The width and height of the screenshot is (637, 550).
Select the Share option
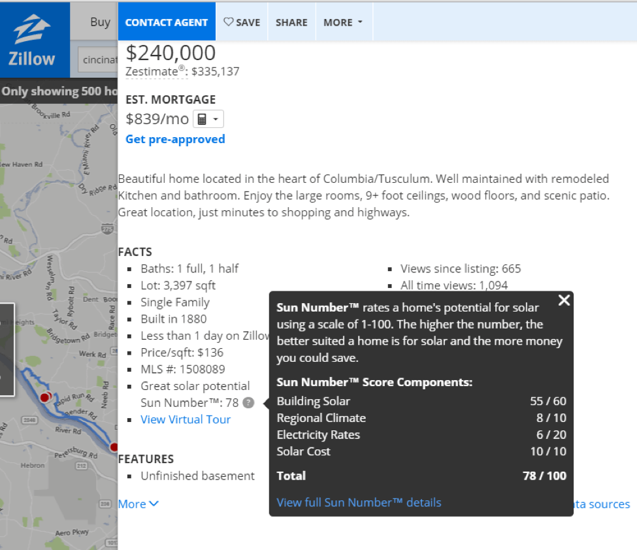291,22
